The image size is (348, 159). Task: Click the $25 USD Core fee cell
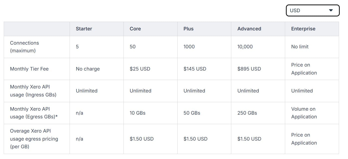140,69
